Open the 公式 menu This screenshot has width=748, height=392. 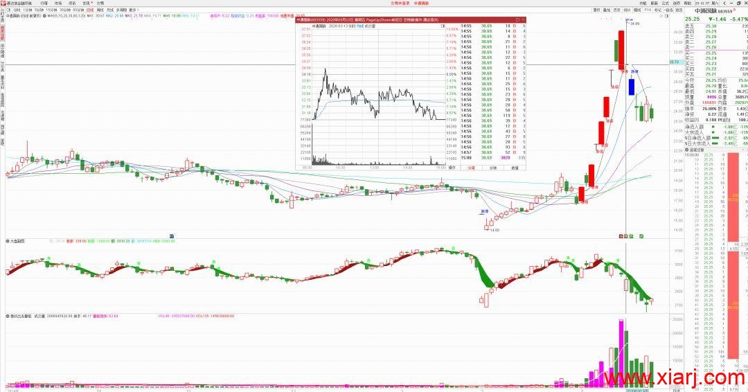pos(665,3)
